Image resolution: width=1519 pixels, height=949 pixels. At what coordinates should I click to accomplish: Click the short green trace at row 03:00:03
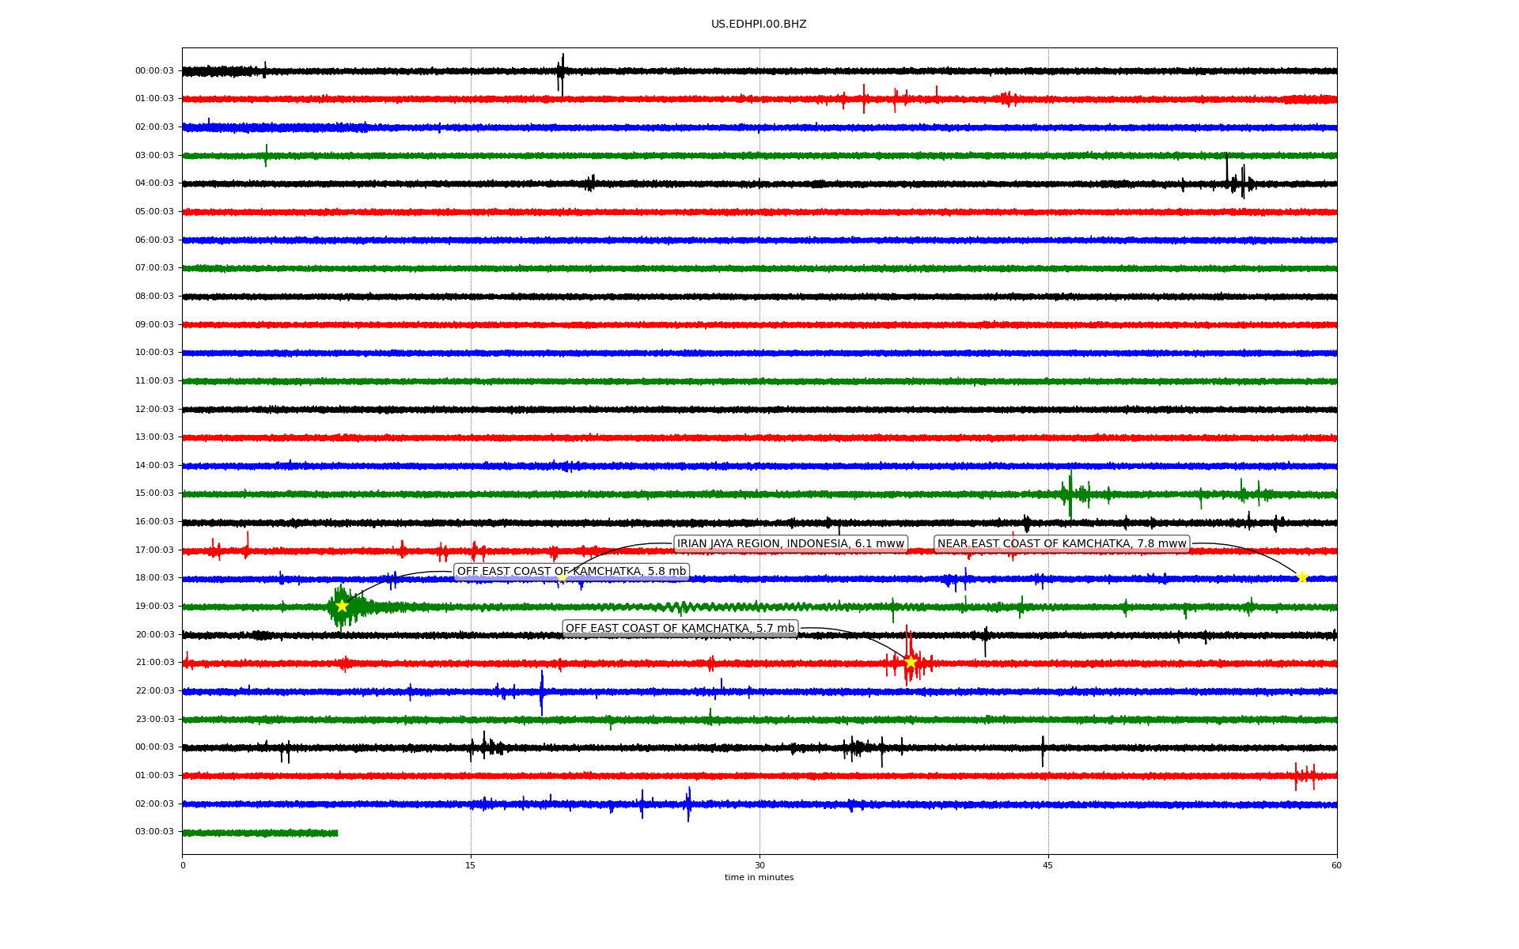coord(259,833)
